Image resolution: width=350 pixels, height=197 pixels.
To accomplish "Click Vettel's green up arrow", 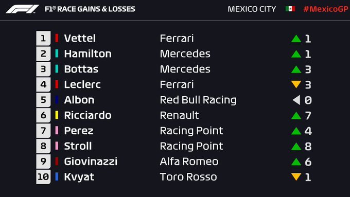I will (x=296, y=39).
